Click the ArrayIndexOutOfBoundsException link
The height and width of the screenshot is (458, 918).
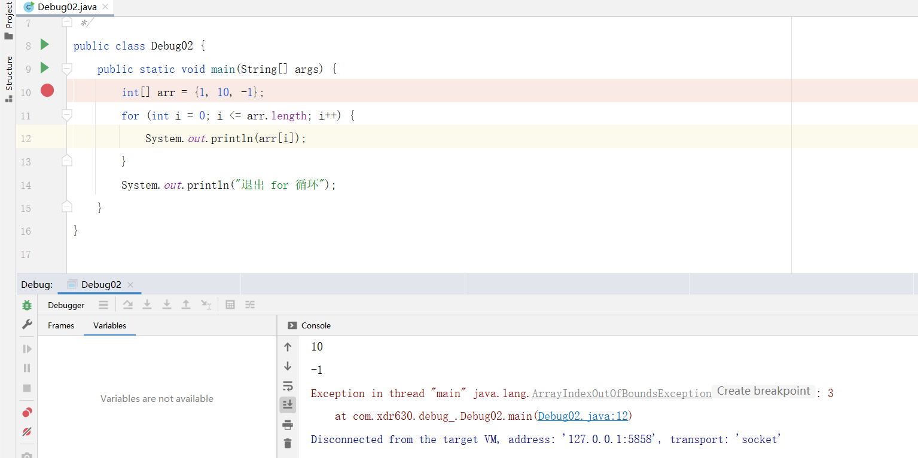(622, 394)
